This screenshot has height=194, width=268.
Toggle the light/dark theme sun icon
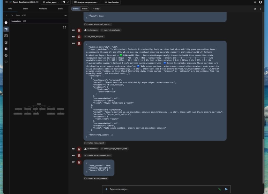click(x=255, y=2)
